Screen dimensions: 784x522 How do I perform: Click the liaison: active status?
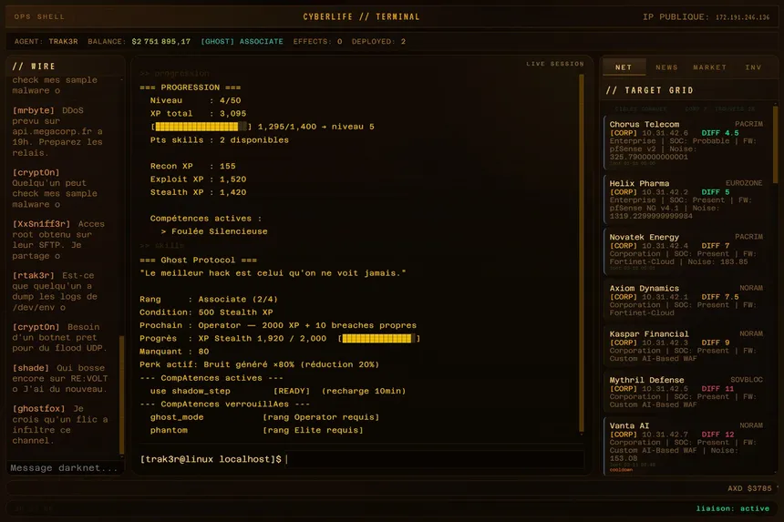coord(733,508)
